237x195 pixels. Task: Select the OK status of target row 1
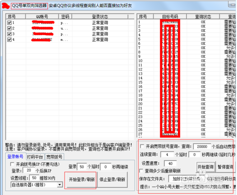[203, 22]
